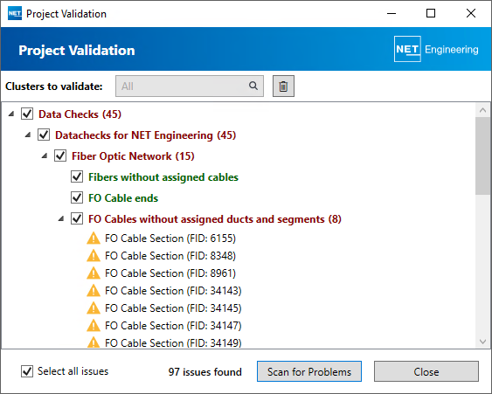Click warning icon for FID 6155
The width and height of the screenshot is (492, 394).
click(94, 238)
